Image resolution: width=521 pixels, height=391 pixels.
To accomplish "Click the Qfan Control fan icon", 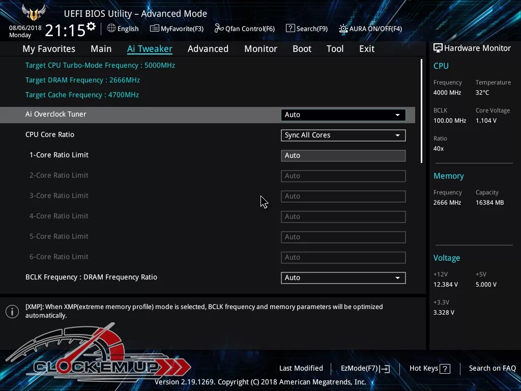I will 219,29.
